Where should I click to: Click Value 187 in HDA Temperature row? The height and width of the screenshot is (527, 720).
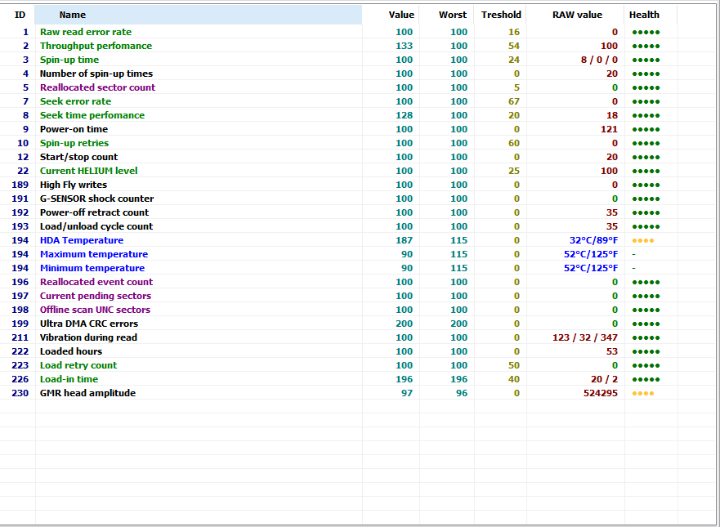[x=404, y=240]
